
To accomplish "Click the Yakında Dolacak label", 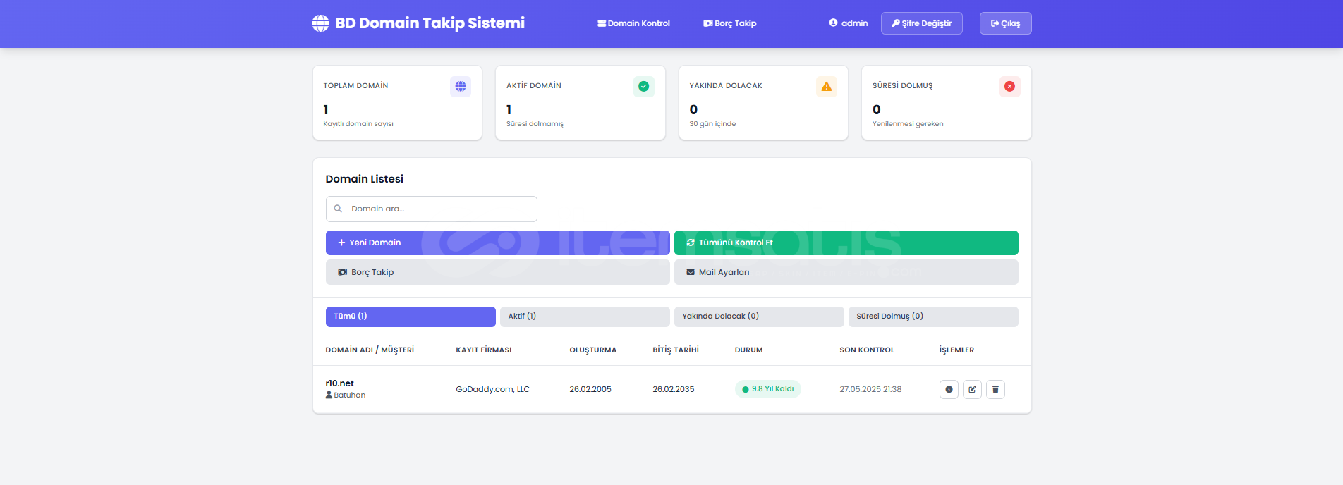I will [726, 86].
